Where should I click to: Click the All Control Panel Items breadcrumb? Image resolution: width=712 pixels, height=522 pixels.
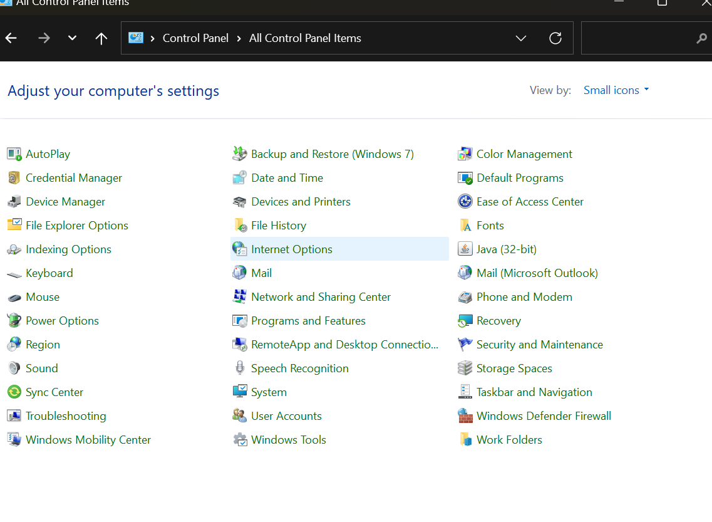pos(305,38)
